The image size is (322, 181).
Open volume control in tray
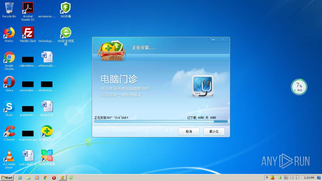tap(292, 178)
